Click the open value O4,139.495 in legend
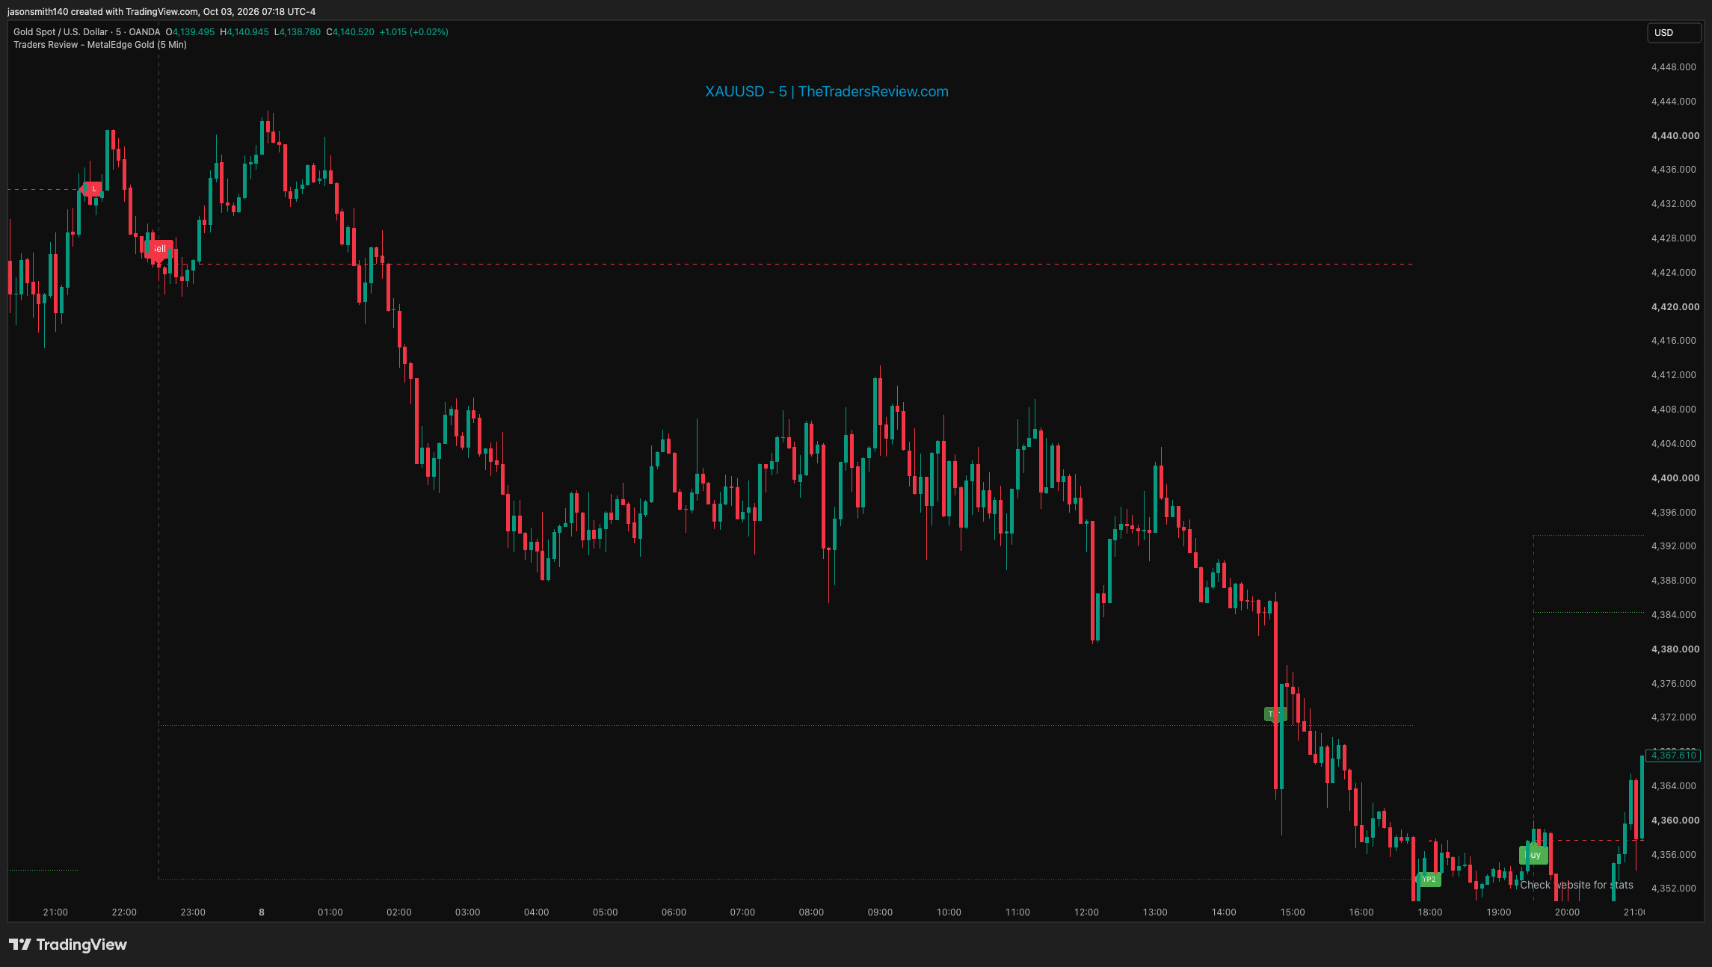 [190, 32]
